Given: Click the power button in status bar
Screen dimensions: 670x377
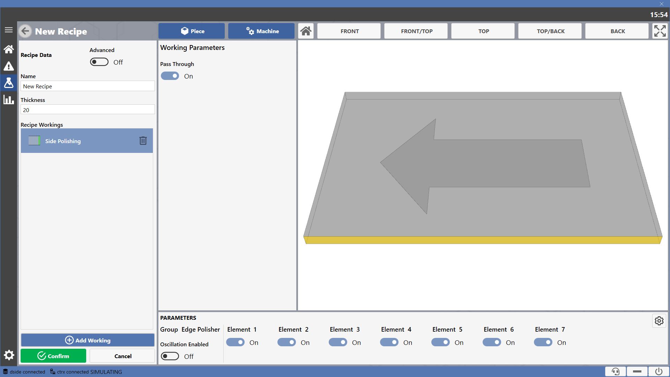Looking at the screenshot, I should [x=659, y=371].
